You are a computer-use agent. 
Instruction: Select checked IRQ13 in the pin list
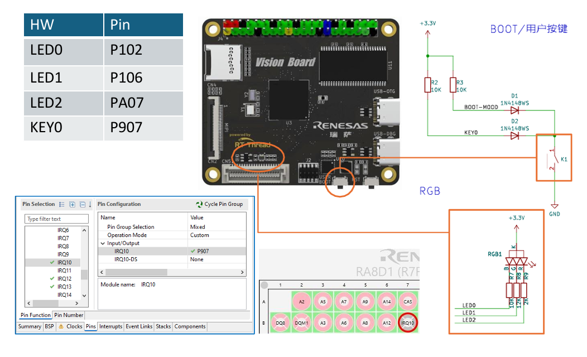pos(64,287)
